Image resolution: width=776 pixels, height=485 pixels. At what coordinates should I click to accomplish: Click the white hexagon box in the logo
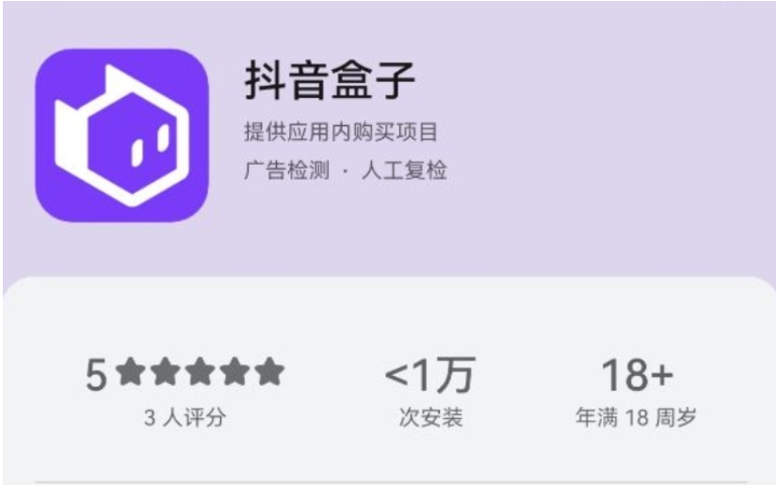tap(121, 136)
